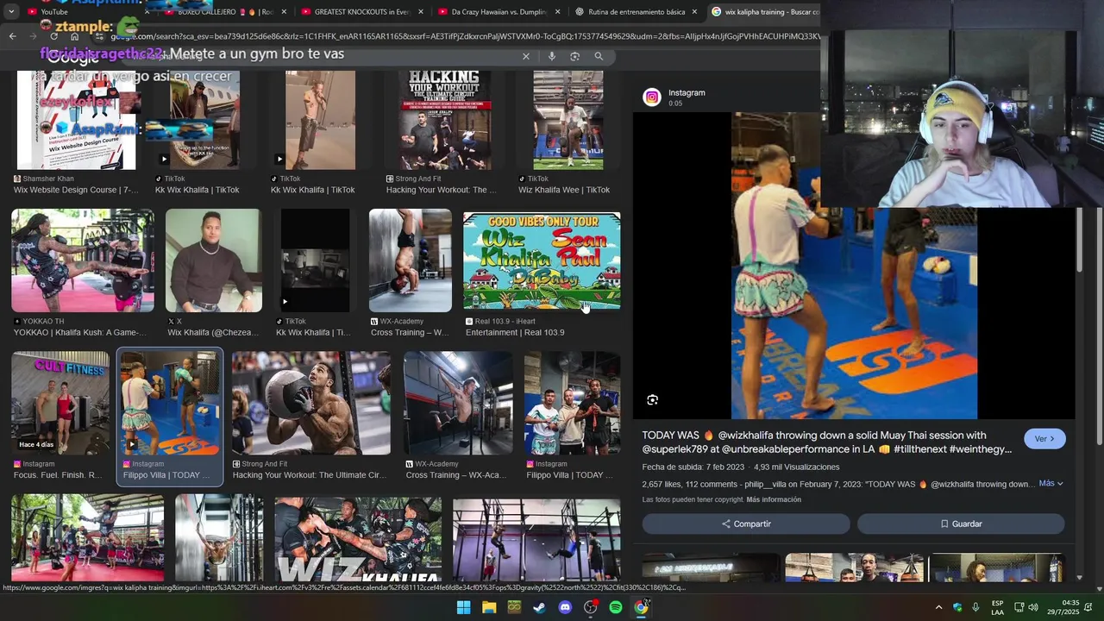
Task: Expand description with Más dropdown
Action: click(x=1051, y=484)
